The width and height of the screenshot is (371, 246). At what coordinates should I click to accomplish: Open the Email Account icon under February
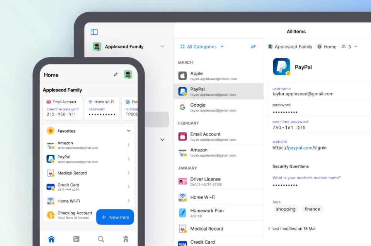pyautogui.click(x=182, y=136)
